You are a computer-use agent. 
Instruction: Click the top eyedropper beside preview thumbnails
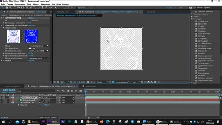click(22, 31)
